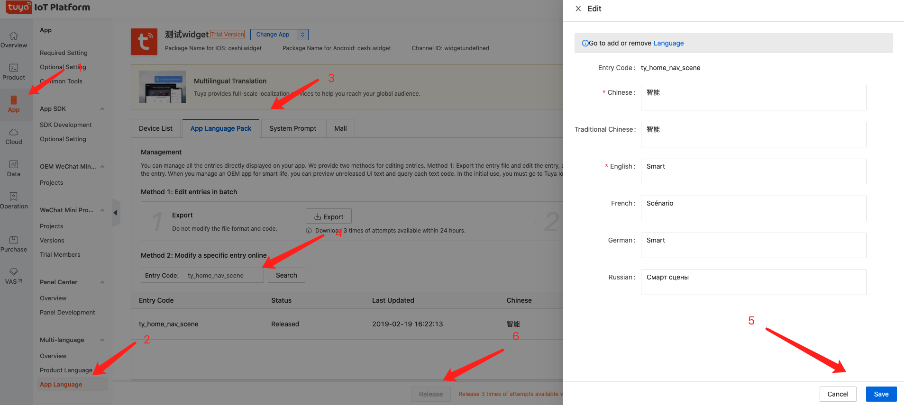Focus the English translation field

point(753,171)
